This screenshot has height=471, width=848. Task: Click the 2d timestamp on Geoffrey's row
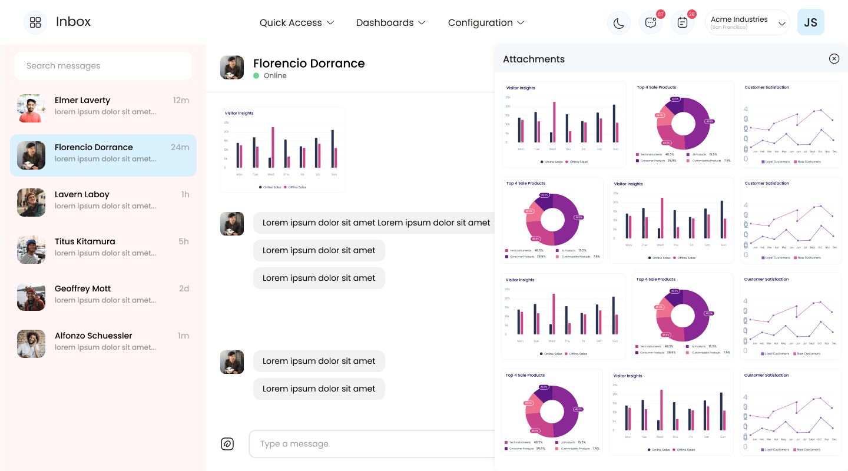pyautogui.click(x=184, y=288)
